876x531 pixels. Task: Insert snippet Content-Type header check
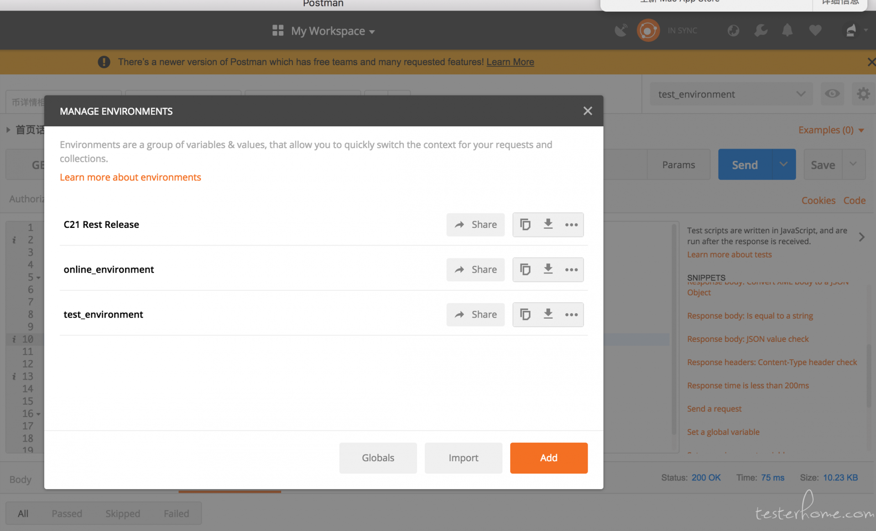pos(772,362)
